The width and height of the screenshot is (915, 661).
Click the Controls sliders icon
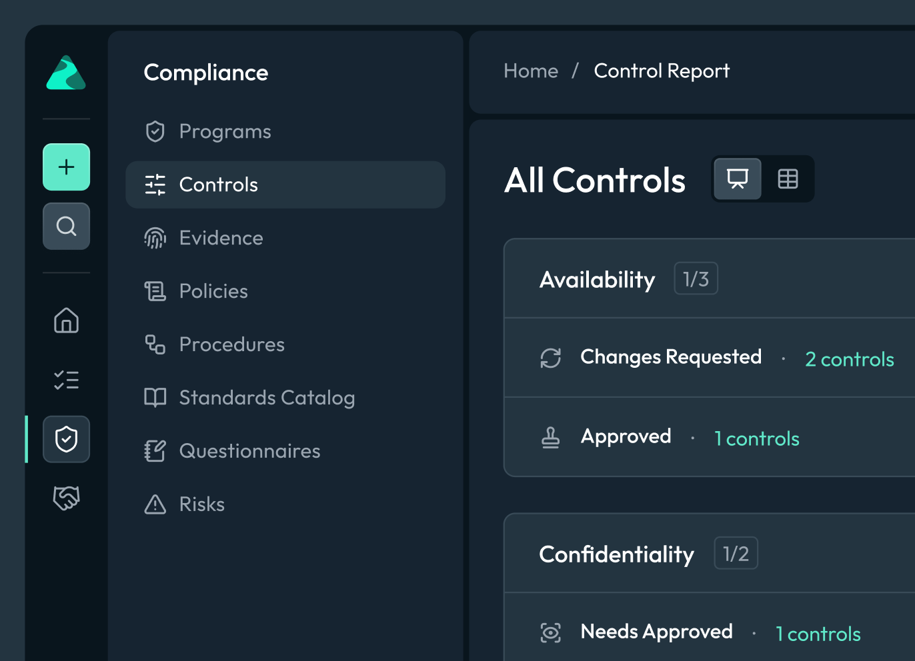(155, 185)
